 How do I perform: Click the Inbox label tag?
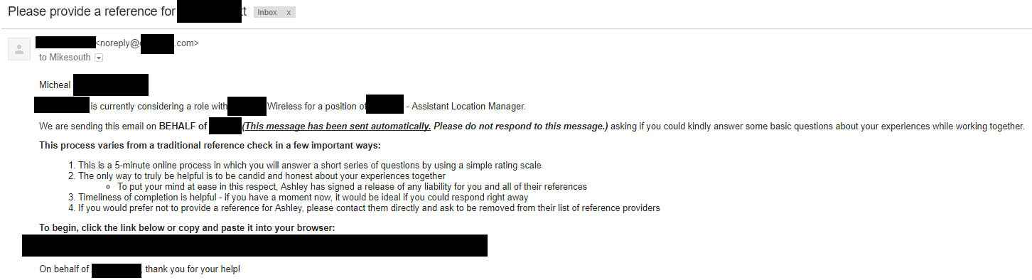click(x=267, y=13)
